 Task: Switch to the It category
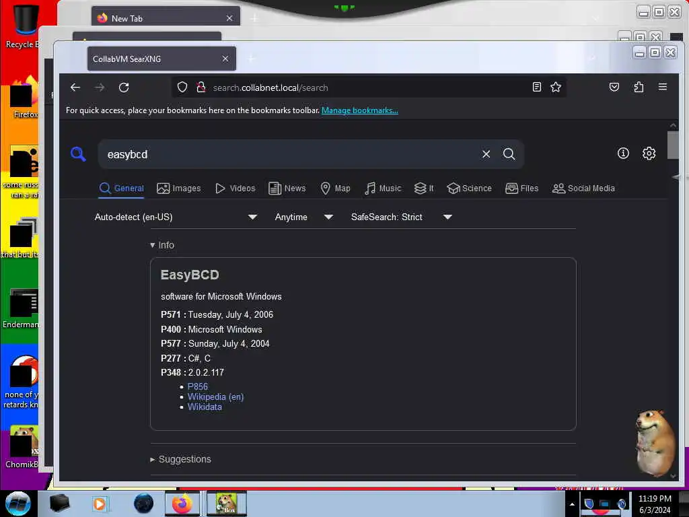click(424, 188)
